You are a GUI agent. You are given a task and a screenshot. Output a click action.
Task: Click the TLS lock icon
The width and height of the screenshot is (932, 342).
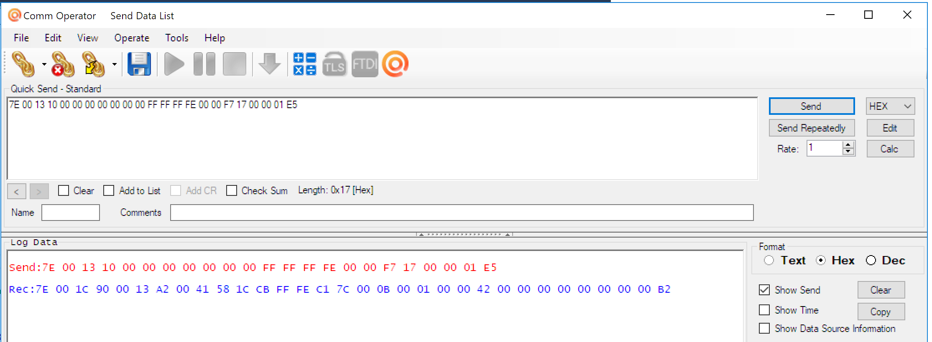coord(334,64)
